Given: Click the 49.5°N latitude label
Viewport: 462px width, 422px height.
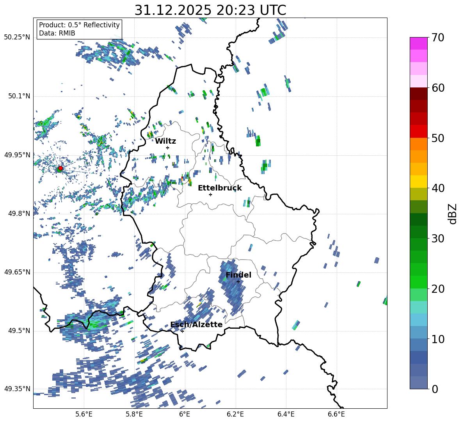Looking at the screenshot, I should pyautogui.click(x=20, y=331).
